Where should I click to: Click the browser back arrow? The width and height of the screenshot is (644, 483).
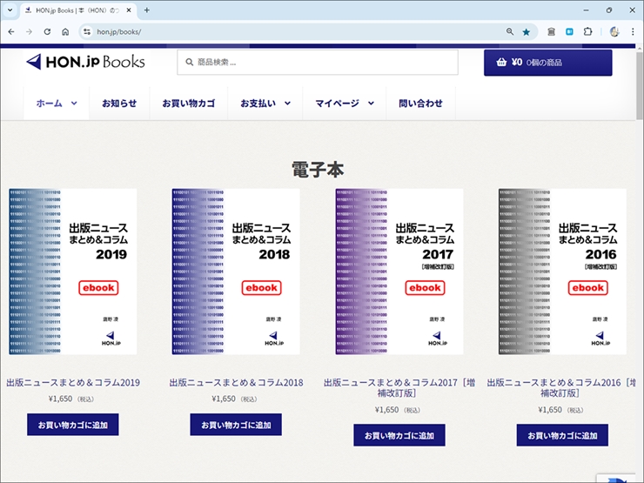pyautogui.click(x=11, y=31)
